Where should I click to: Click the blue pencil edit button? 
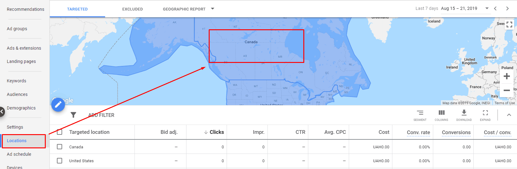click(x=58, y=105)
